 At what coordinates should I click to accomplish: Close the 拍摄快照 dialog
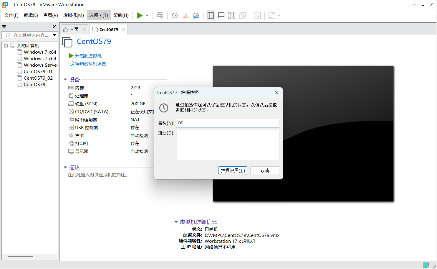(x=277, y=93)
